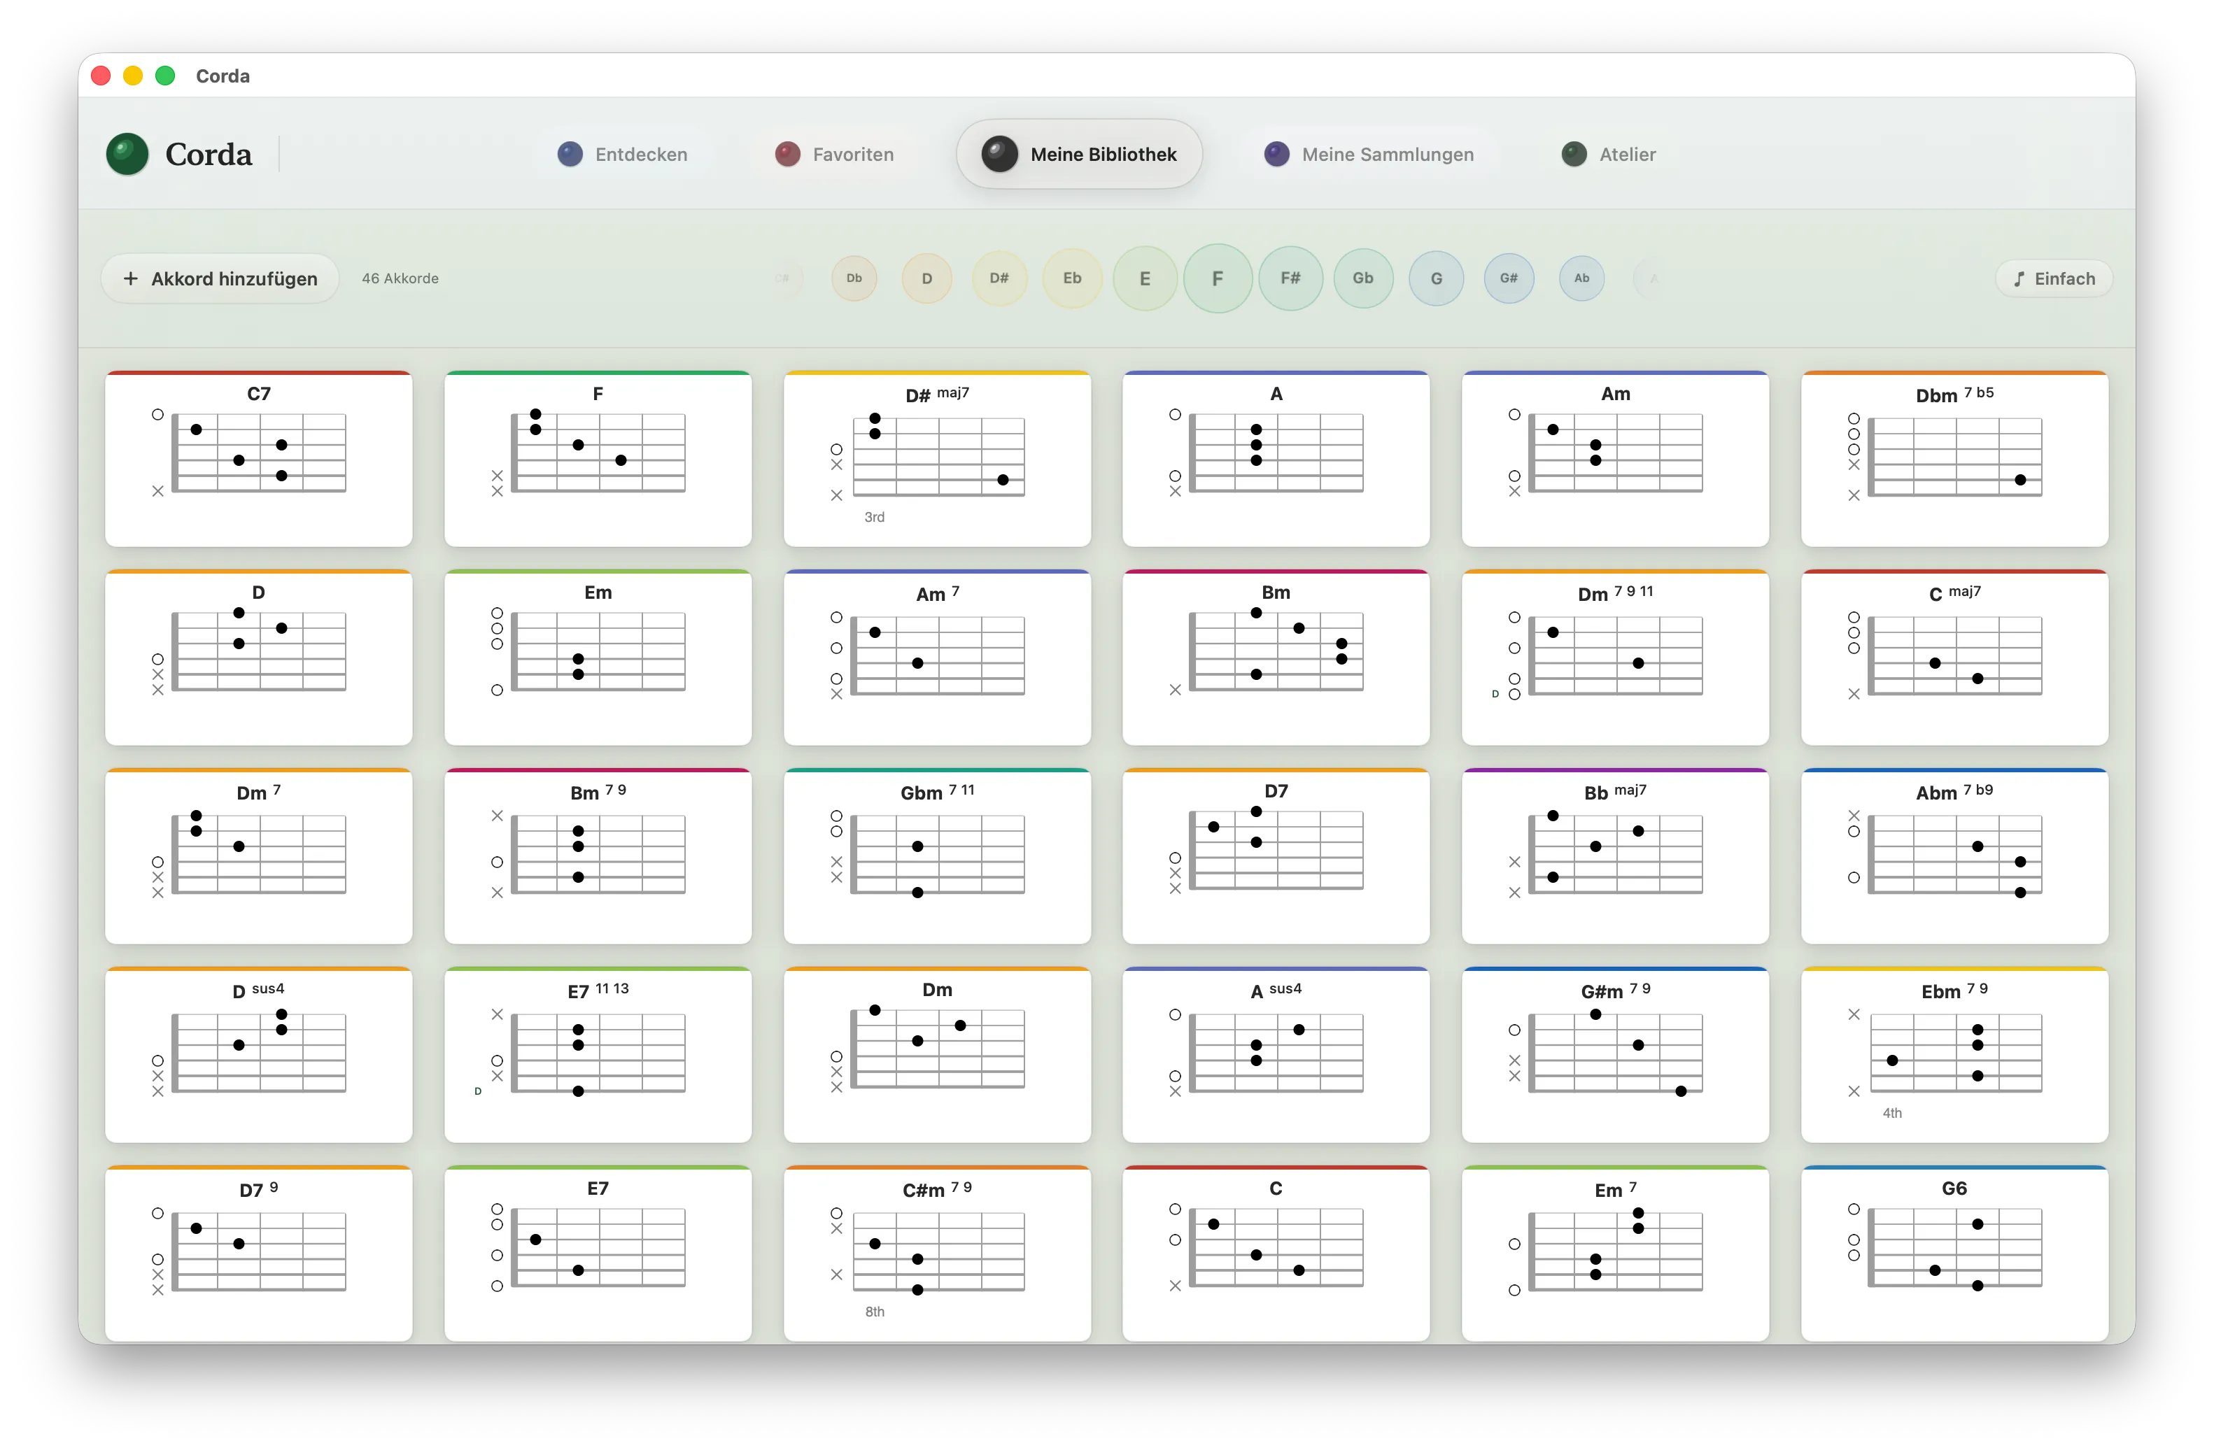Choose the Eb note filter bubble
2214x1448 pixels.
1073,278
